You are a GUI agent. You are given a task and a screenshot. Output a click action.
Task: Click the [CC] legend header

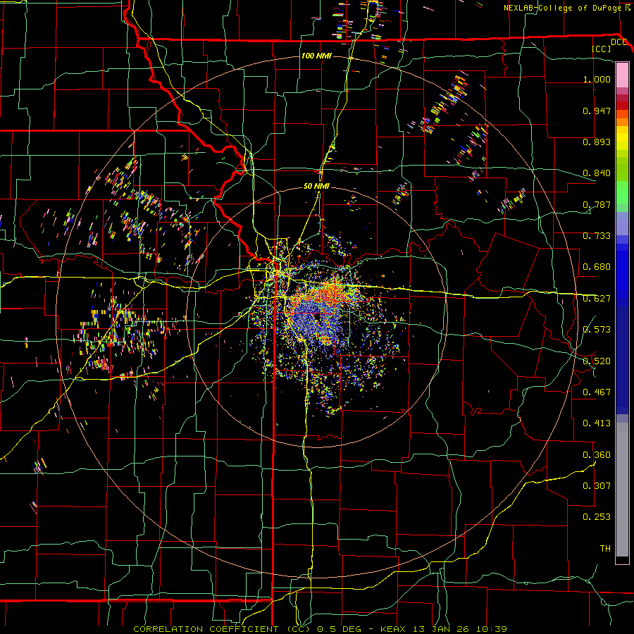[x=602, y=49]
